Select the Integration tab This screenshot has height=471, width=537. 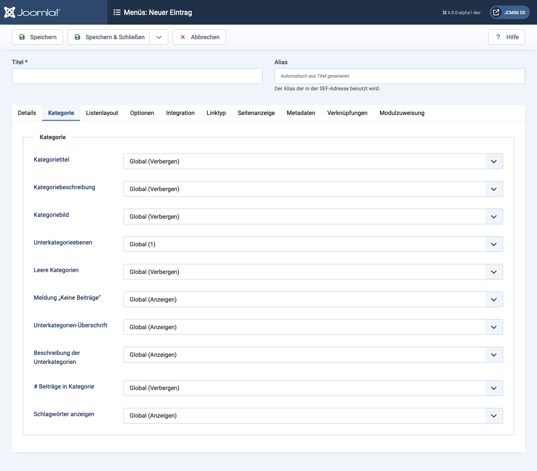tap(180, 113)
